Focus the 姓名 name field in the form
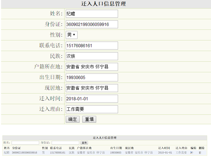The image size is (211, 158). (91, 14)
